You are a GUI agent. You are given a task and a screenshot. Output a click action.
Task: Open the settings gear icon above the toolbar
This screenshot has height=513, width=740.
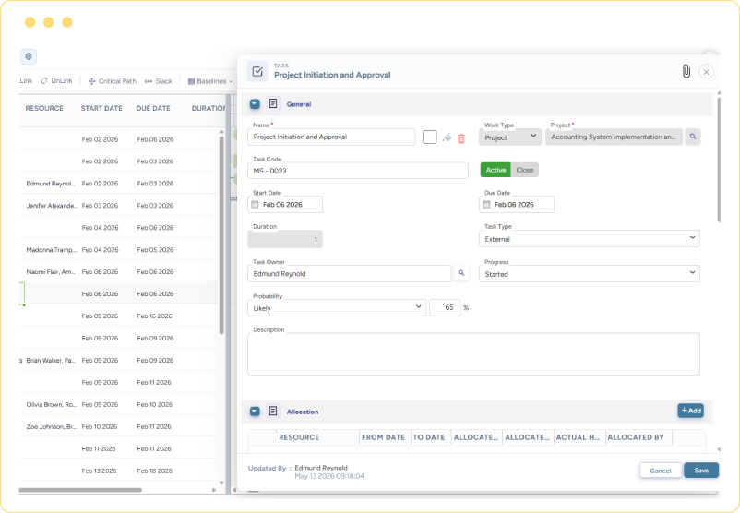29,56
